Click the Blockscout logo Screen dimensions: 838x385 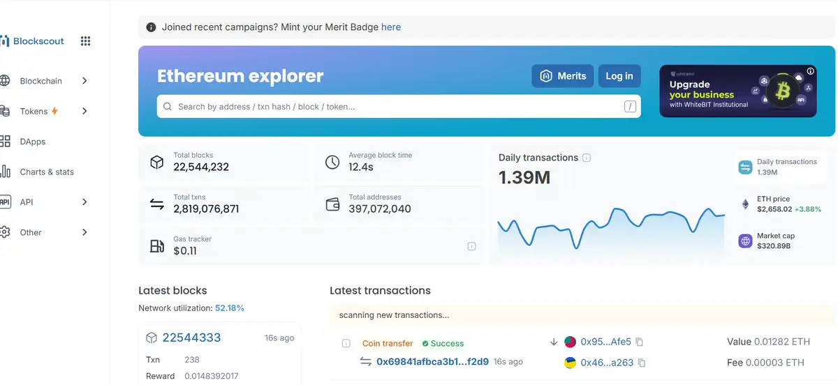click(32, 41)
